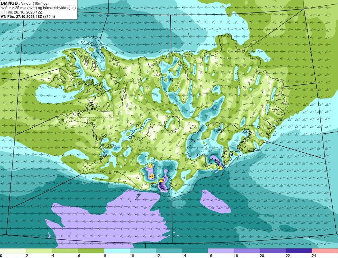This screenshot has width=338, height=258.
Task: Click the legend value label 24
Action: point(314,256)
